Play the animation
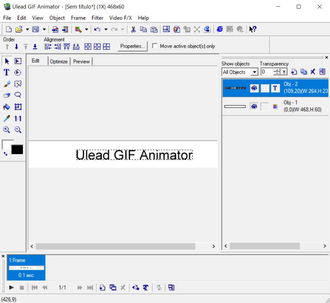The image size is (330, 303). click(x=11, y=288)
